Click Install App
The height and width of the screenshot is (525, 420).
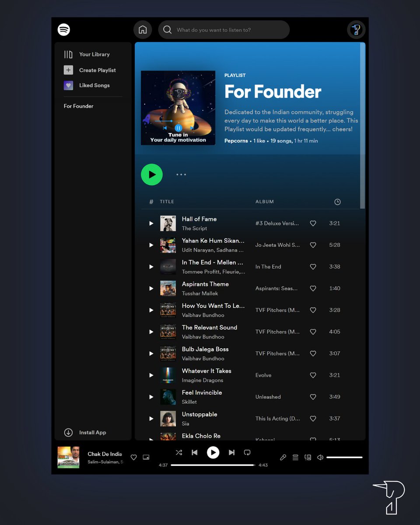pos(93,432)
